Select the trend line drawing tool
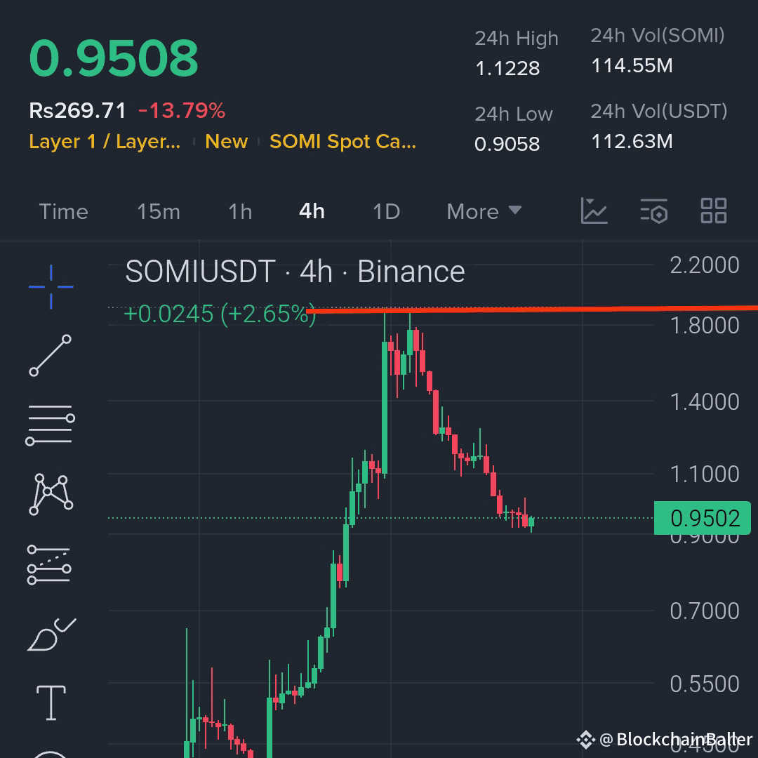This screenshot has height=758, width=758. 51,355
